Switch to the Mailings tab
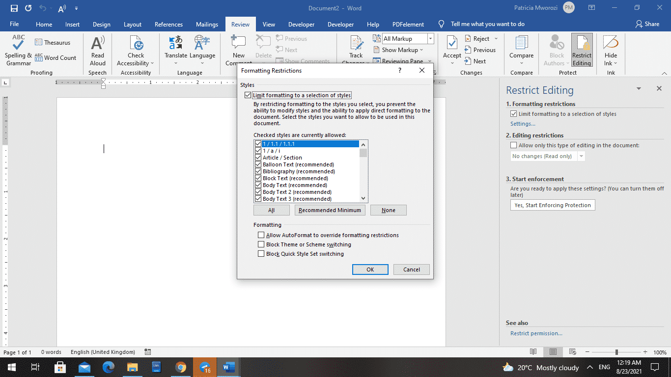Image resolution: width=671 pixels, height=377 pixels. point(206,24)
